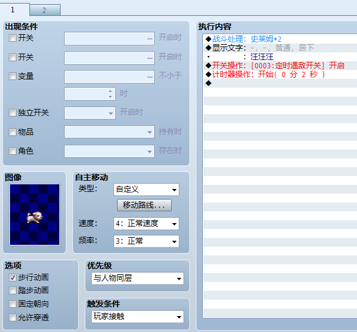The image size is (357, 332).
Task: Enable the 物品 condition checkbox
Action: [12, 132]
